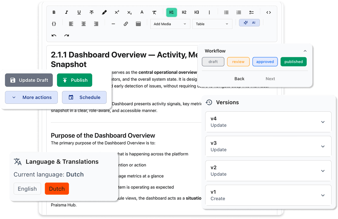Click the green Publish button
The image size is (338, 219).
pyautogui.click(x=75, y=80)
